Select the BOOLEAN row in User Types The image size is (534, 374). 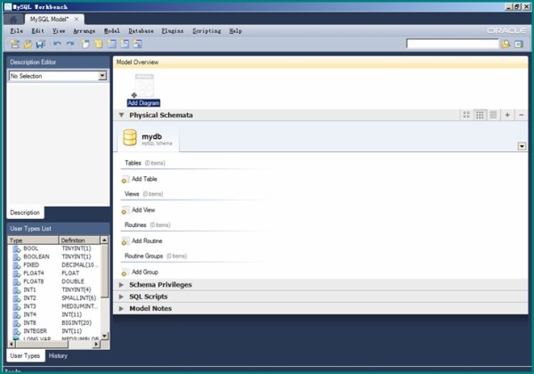tap(54, 256)
